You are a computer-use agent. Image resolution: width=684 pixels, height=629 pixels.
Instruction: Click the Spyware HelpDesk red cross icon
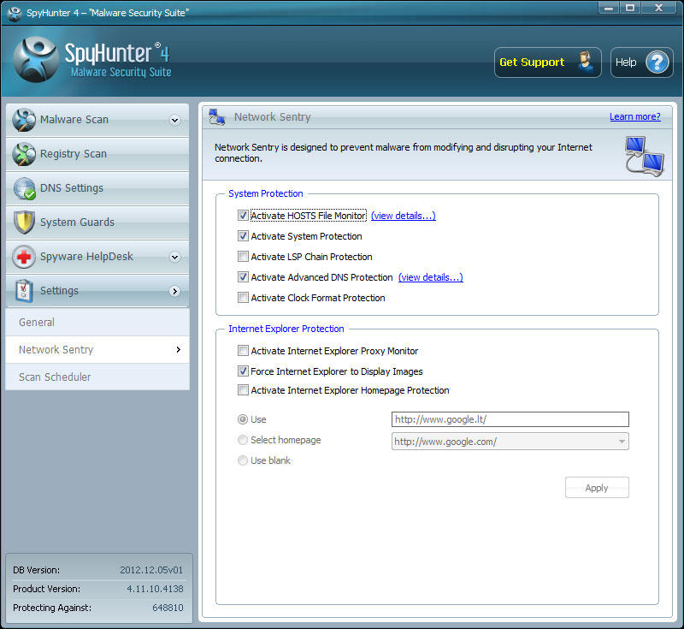pos(24,257)
